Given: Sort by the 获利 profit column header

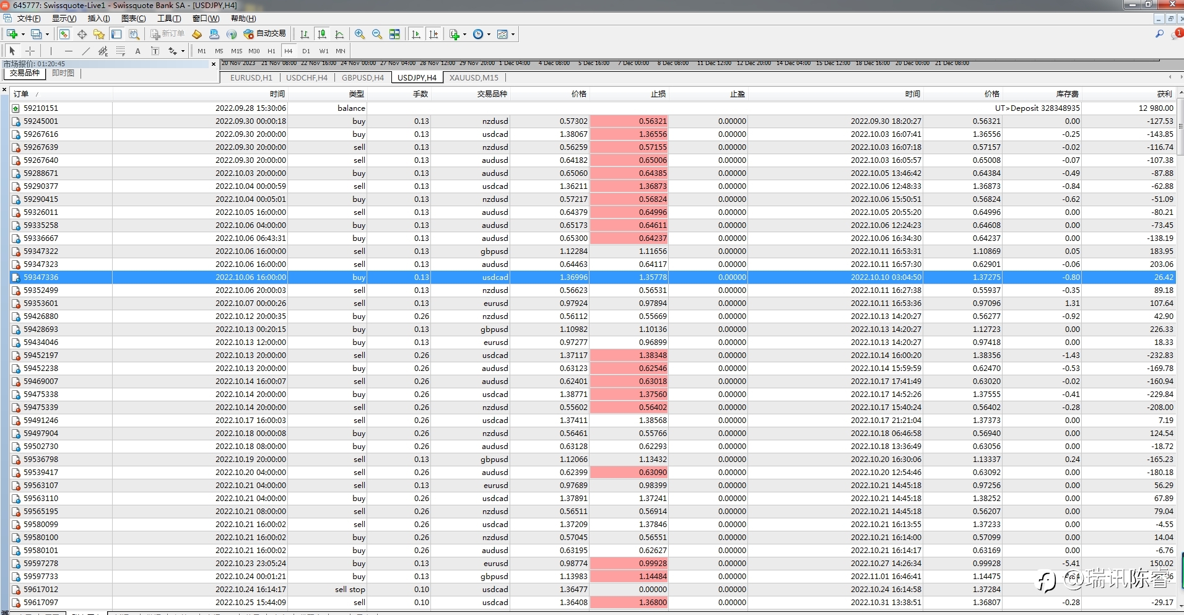Looking at the screenshot, I should 1164,94.
